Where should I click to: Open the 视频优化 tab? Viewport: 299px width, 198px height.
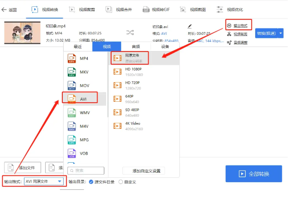[230, 9]
